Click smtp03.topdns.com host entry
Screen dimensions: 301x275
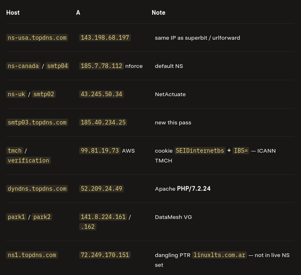pyautogui.click(x=37, y=122)
